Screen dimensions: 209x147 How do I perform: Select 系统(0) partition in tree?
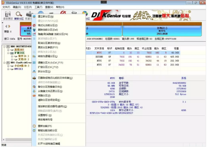pos(19,50)
